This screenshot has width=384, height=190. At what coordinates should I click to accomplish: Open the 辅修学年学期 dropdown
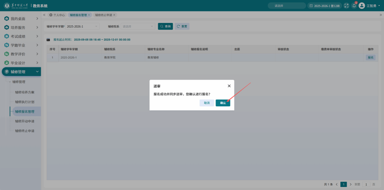click(x=82, y=27)
